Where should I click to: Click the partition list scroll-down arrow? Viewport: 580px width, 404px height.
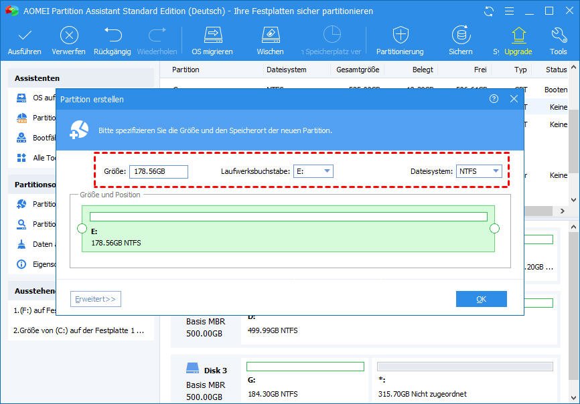coord(574,200)
